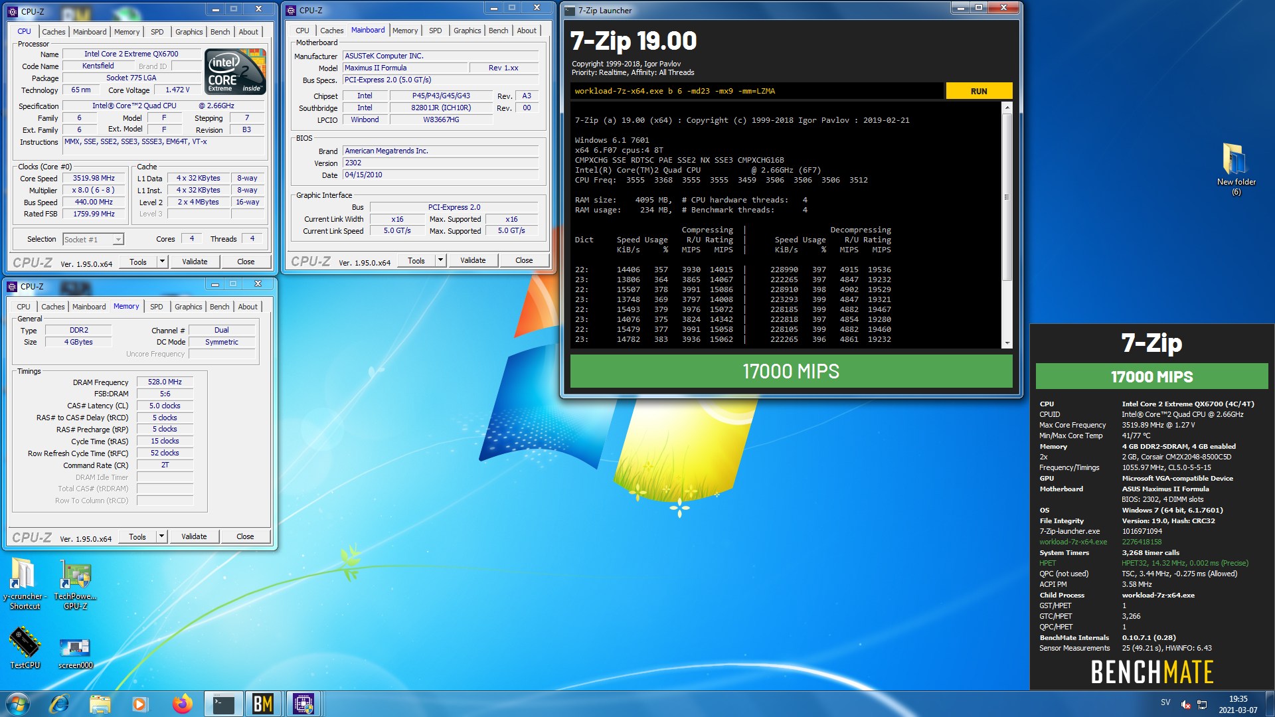
Task: Click Close in the Mainboard window
Action: (524, 260)
